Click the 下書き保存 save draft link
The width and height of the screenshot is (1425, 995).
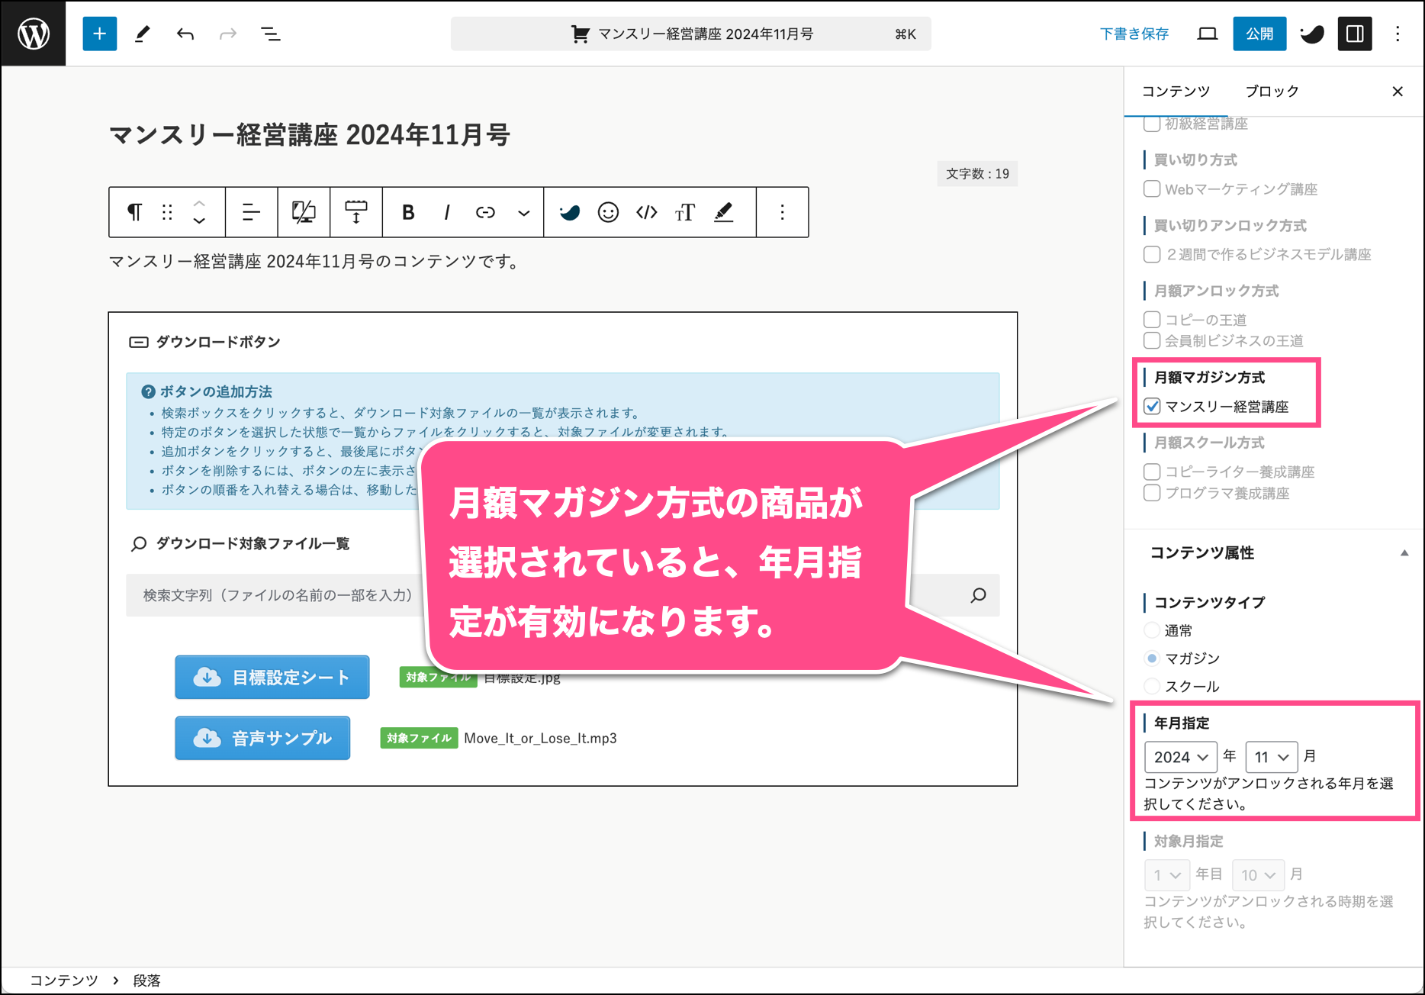tap(1134, 34)
